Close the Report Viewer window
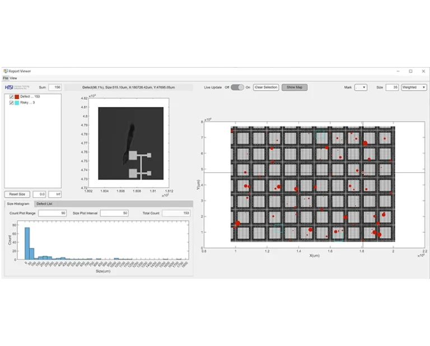 (x=423, y=71)
